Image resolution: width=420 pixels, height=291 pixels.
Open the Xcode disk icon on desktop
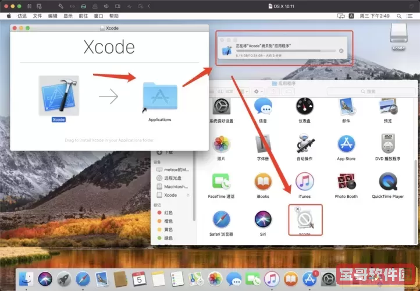(x=398, y=33)
